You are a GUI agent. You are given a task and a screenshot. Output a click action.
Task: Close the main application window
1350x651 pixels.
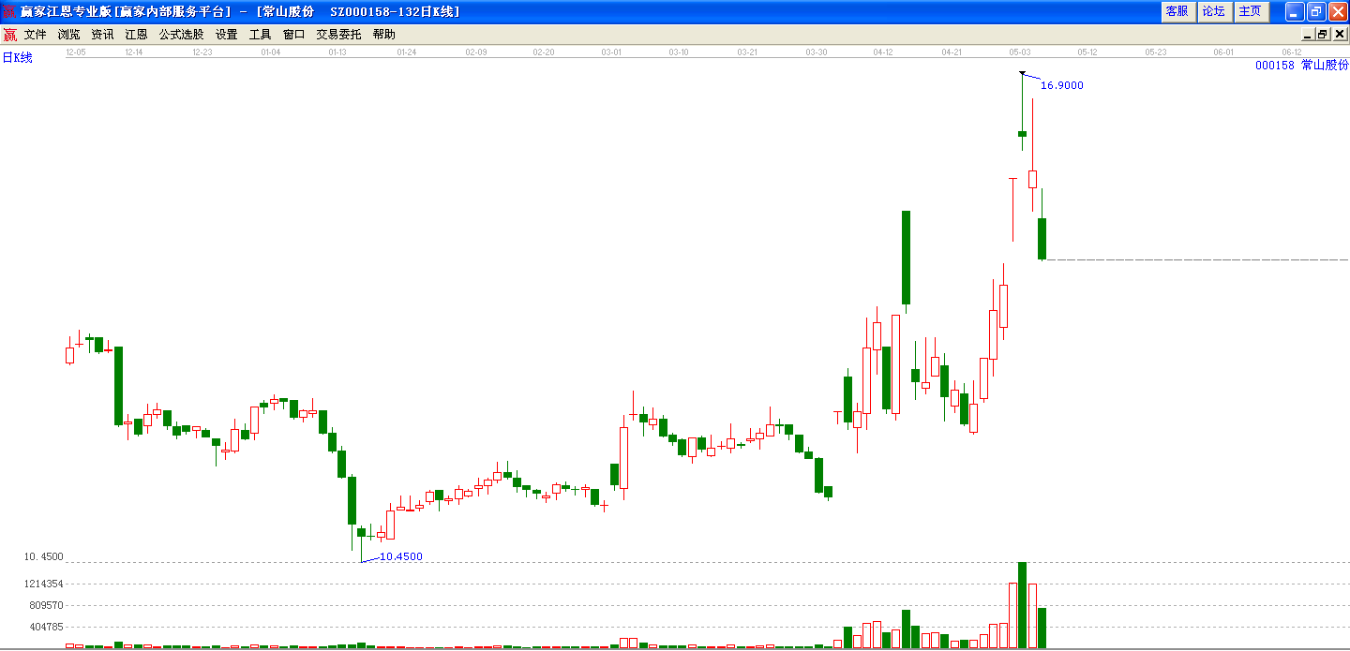click(x=1338, y=11)
